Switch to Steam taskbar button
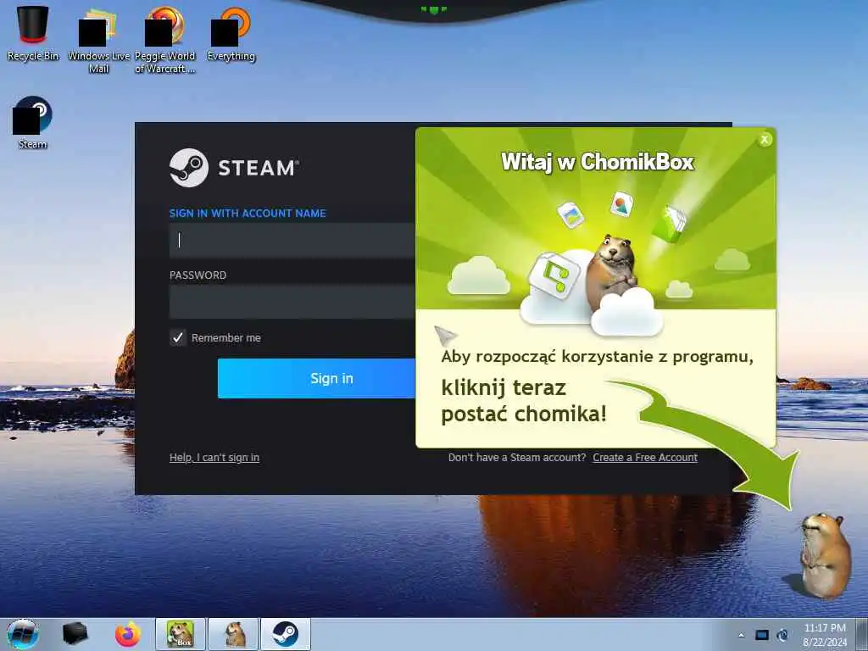Screen dimensions: 868x651 (x=286, y=634)
